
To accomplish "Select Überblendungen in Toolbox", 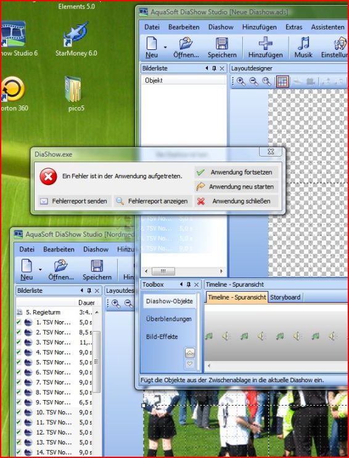I will (x=169, y=319).
